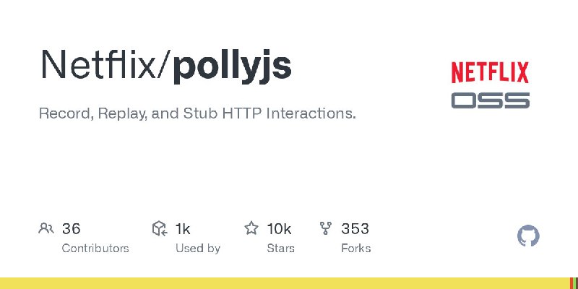The image size is (578, 289).
Task: Click the small red language bar segment
Action: coord(571,283)
